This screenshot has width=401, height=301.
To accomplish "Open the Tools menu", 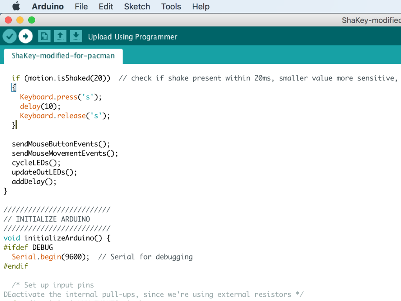I will pos(171,6).
